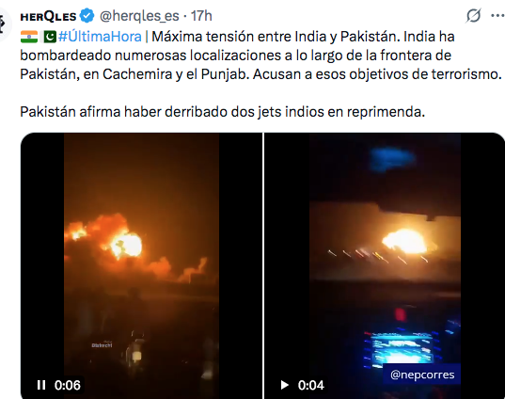
Task: Click the watermark text in left video
Action: (102, 344)
